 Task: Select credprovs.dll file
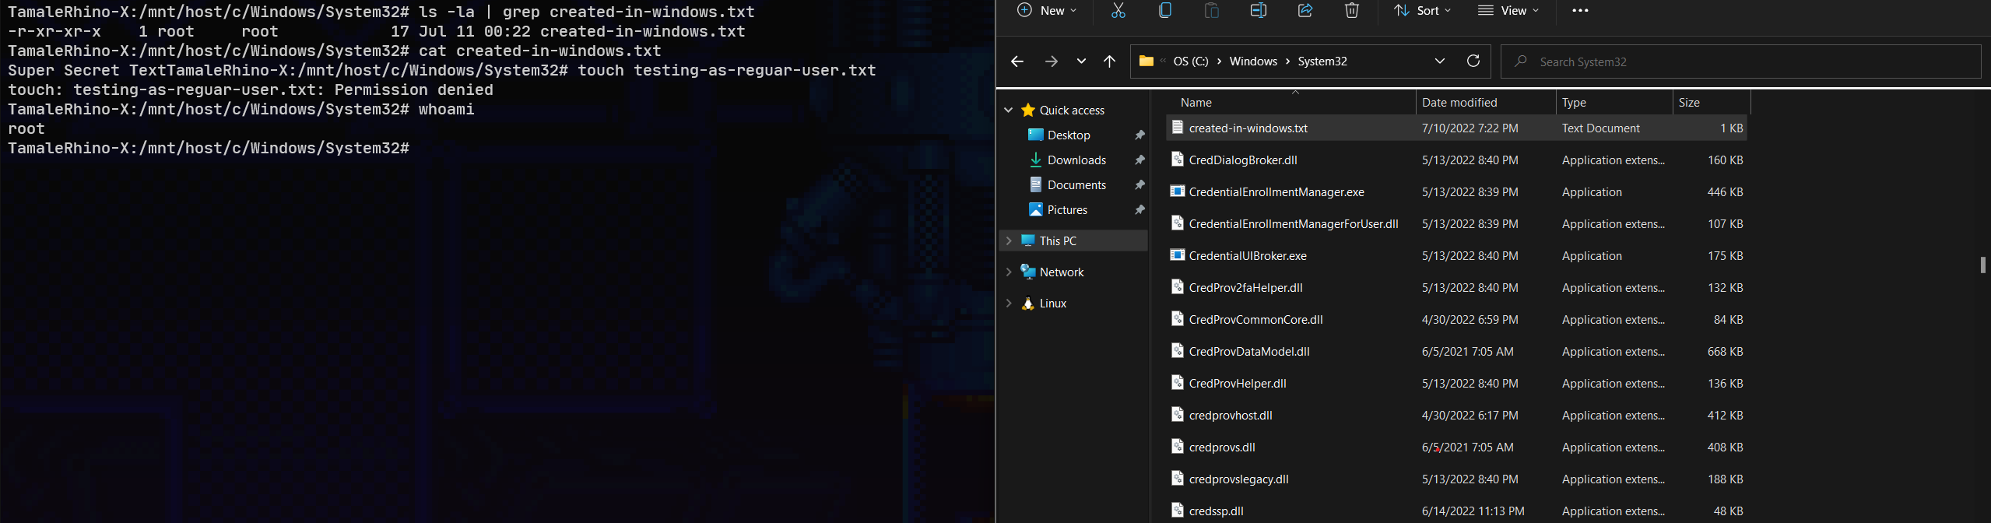coord(1456,448)
